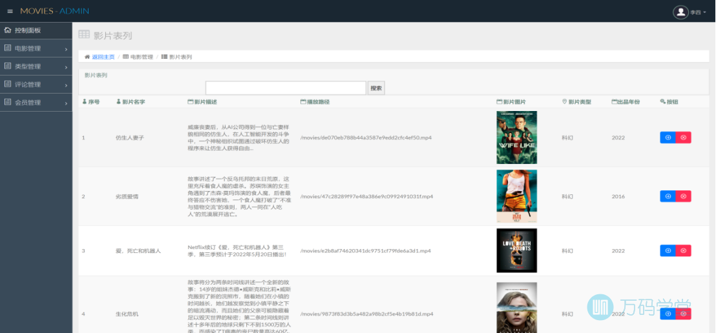Open the Love Death + Robots poster
This screenshot has height=333, width=716.
(x=516, y=250)
